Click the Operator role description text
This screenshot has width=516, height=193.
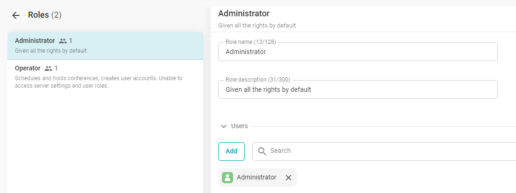coord(98,82)
